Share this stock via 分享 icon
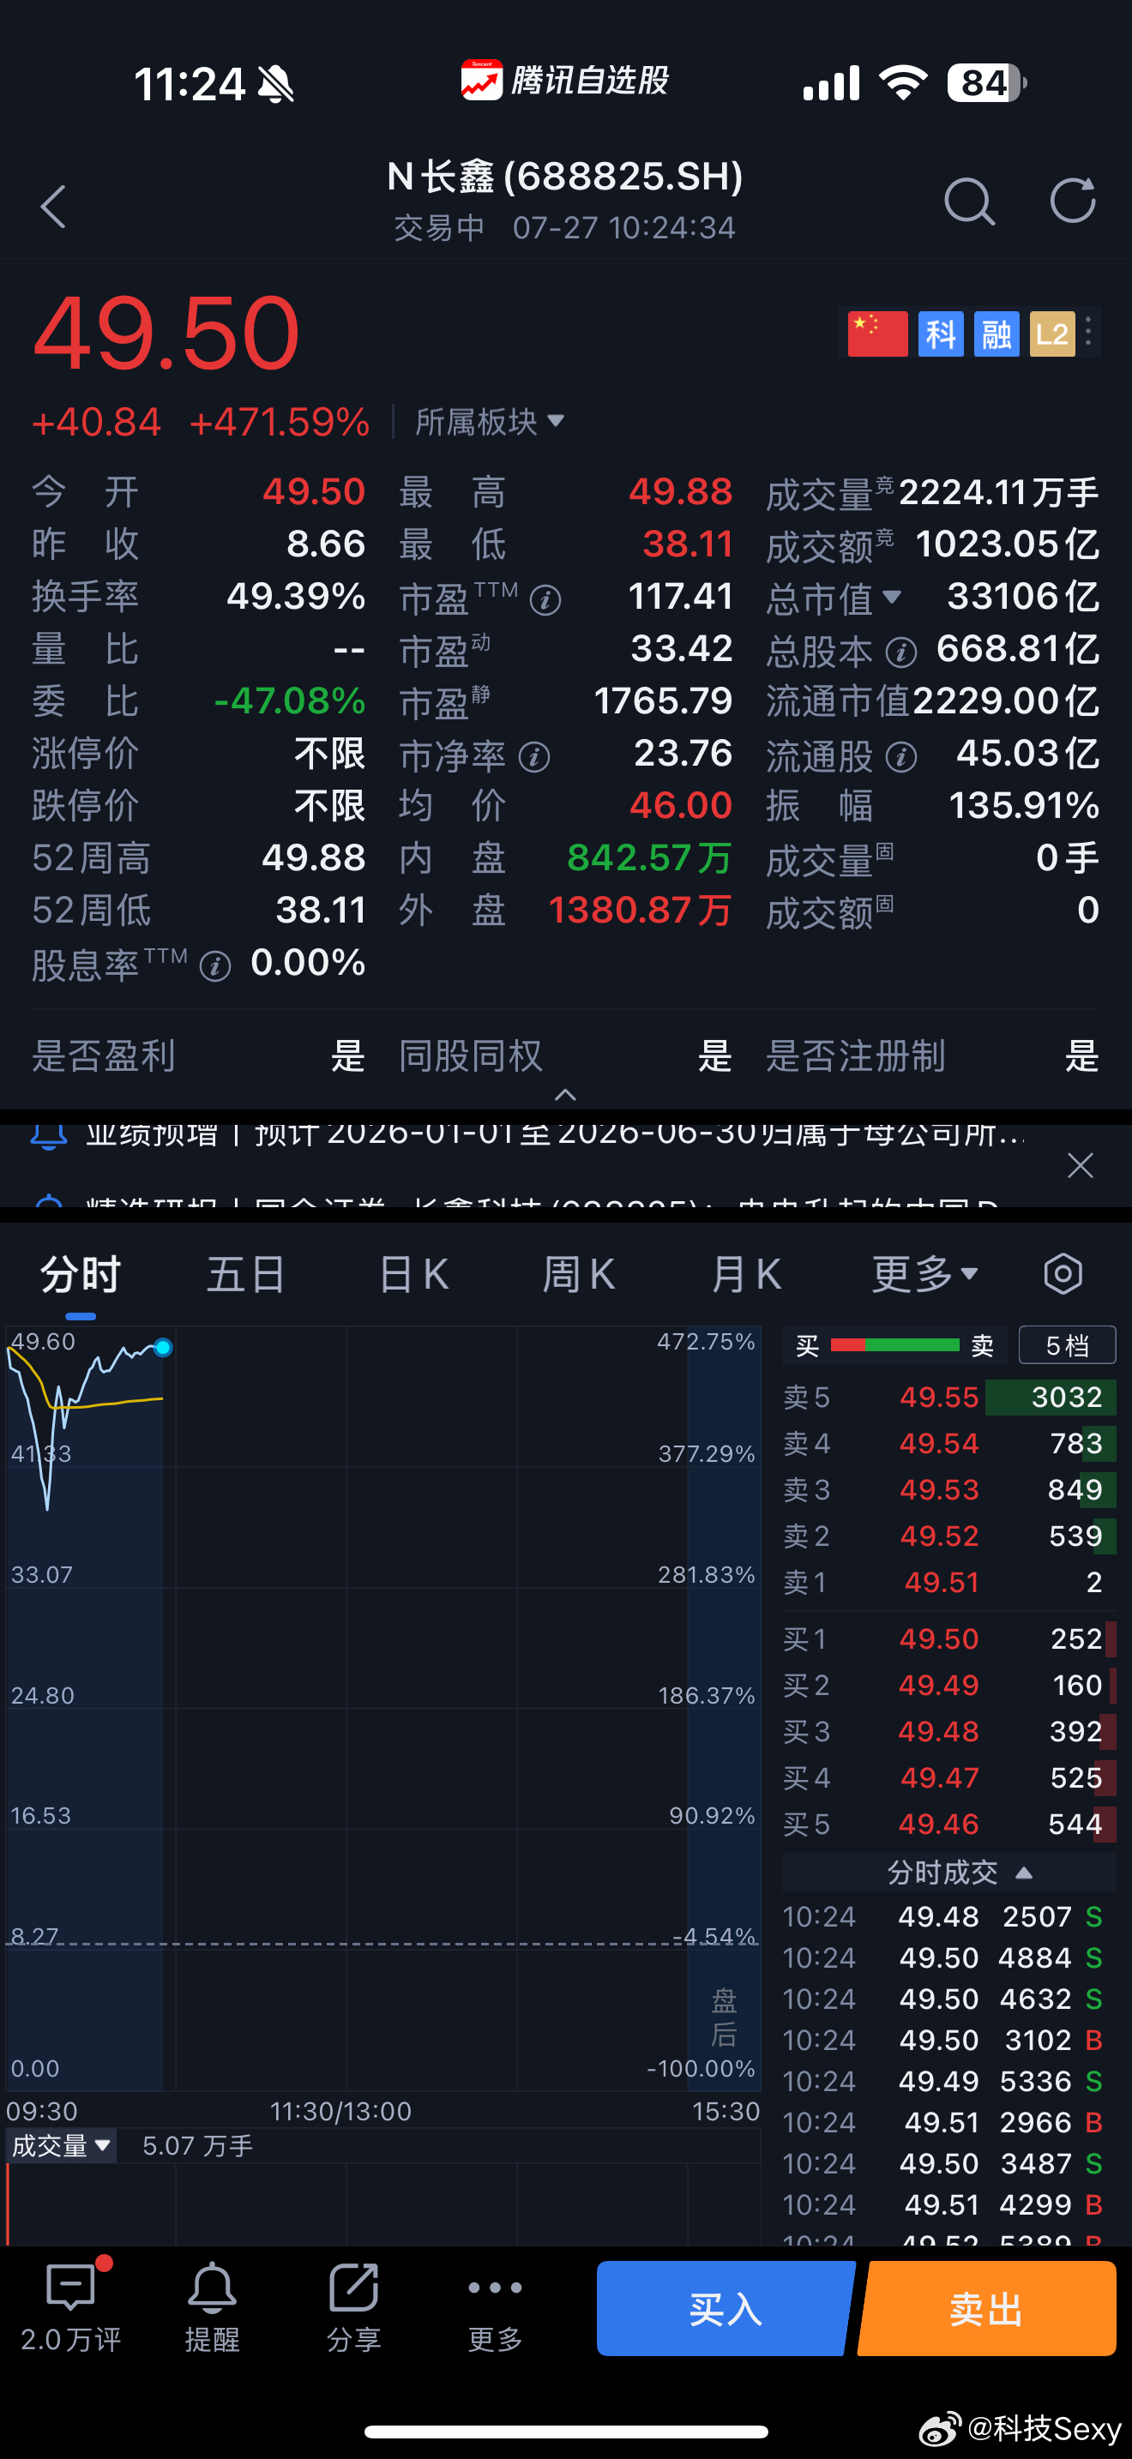Viewport: 1132px width, 2459px height. [x=354, y=2307]
